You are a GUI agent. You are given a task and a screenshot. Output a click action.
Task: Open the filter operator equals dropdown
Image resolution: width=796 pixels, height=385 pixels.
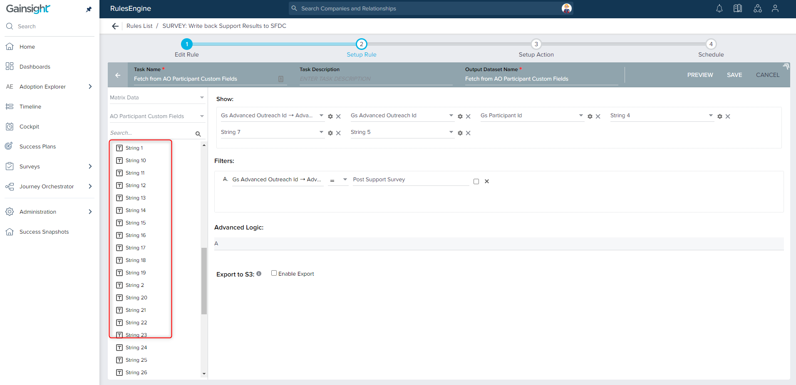pyautogui.click(x=338, y=180)
